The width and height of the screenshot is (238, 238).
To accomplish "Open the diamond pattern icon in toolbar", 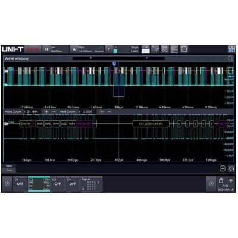I will tap(165, 49).
